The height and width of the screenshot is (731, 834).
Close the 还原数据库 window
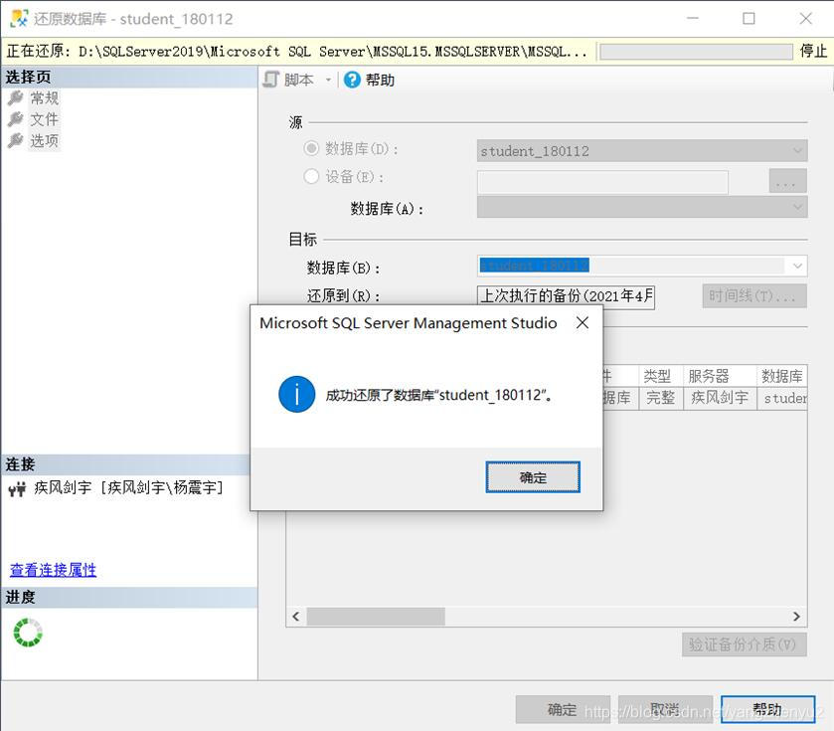[x=805, y=19]
